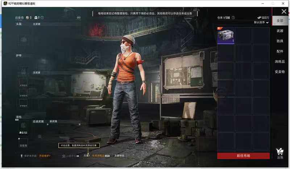This screenshot has width=290, height=169.
Task: Select the empty armor slot under 护甲
Action: pos(24,71)
